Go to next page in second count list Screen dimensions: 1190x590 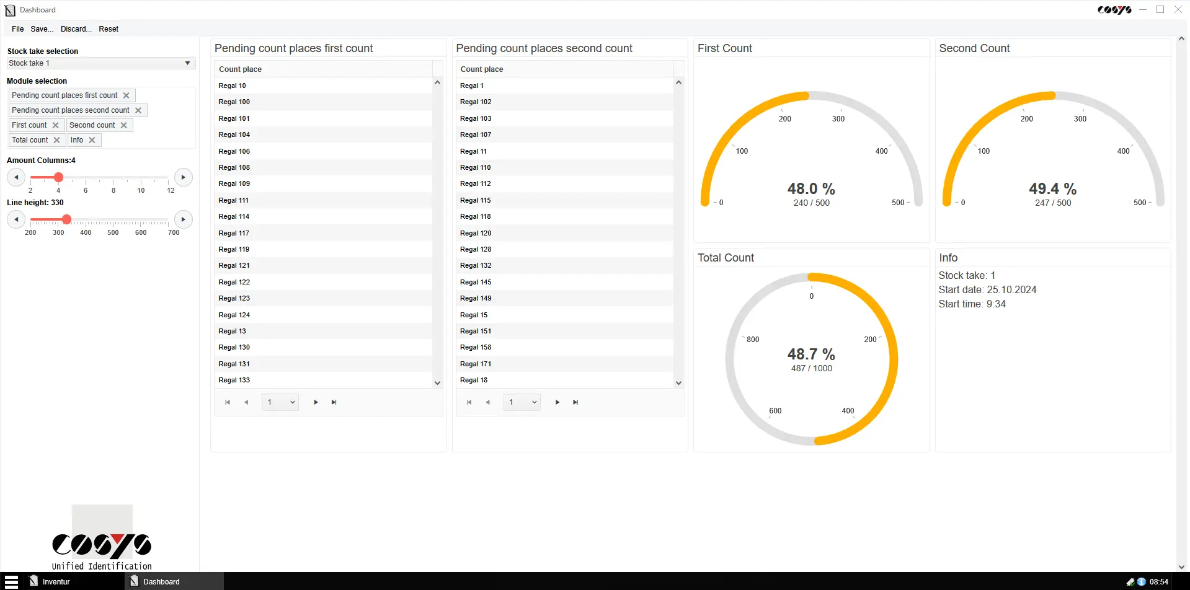(557, 402)
